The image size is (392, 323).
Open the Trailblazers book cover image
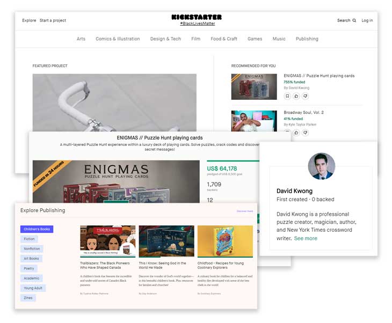(x=108, y=241)
